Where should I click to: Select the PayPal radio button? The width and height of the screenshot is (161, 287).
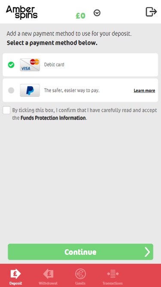coord(11,90)
